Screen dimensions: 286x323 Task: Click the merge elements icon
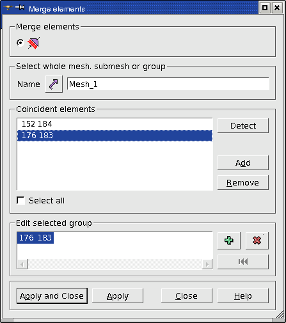[x=34, y=43]
